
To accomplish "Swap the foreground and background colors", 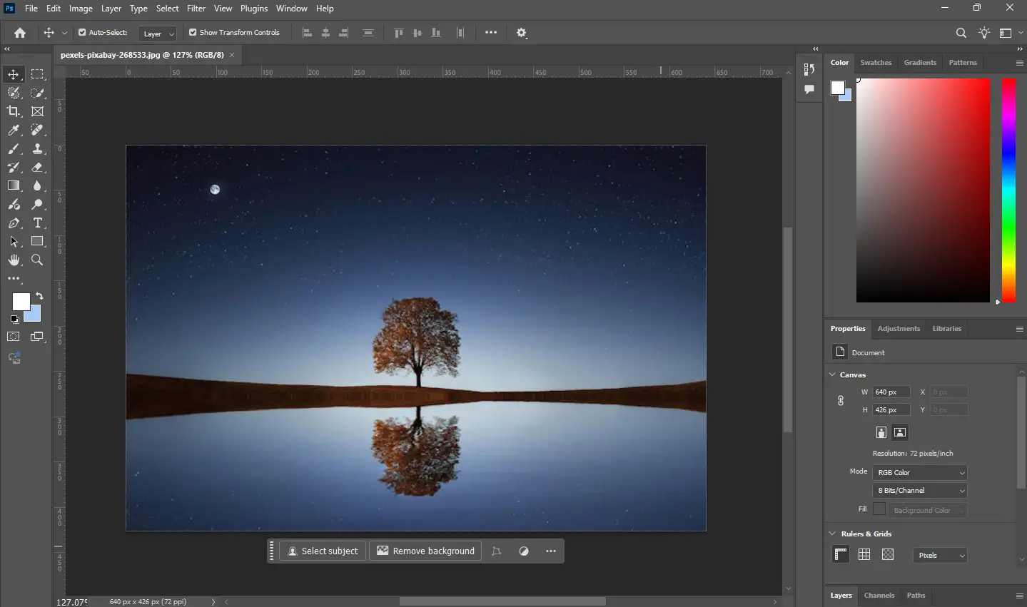I will [x=39, y=296].
